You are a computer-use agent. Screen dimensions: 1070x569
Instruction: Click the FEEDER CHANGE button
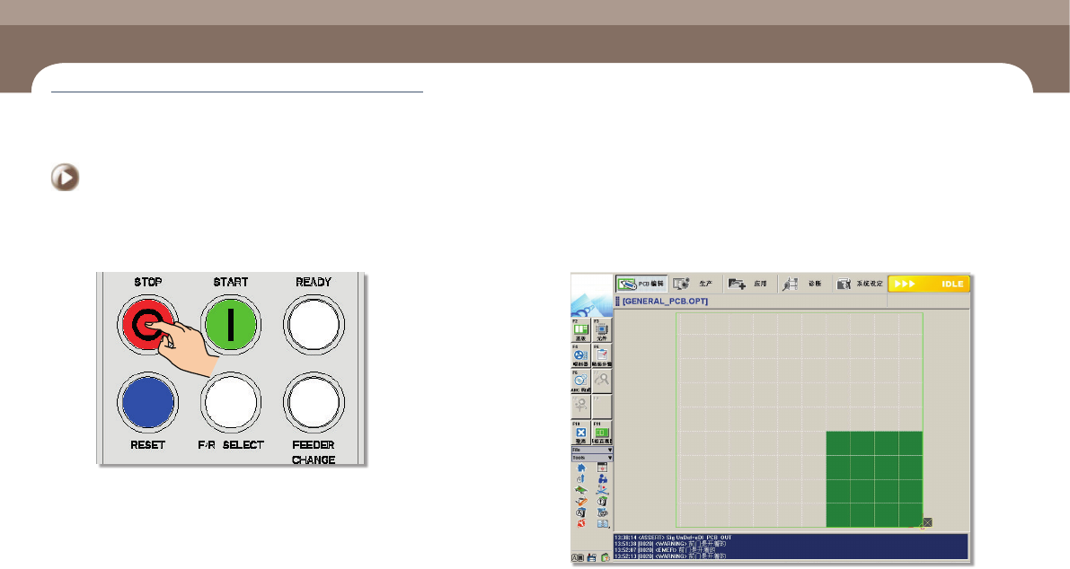(314, 402)
